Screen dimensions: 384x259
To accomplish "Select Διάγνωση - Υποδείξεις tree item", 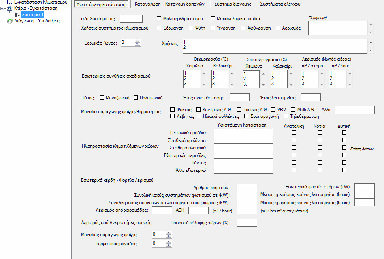I will [37, 21].
